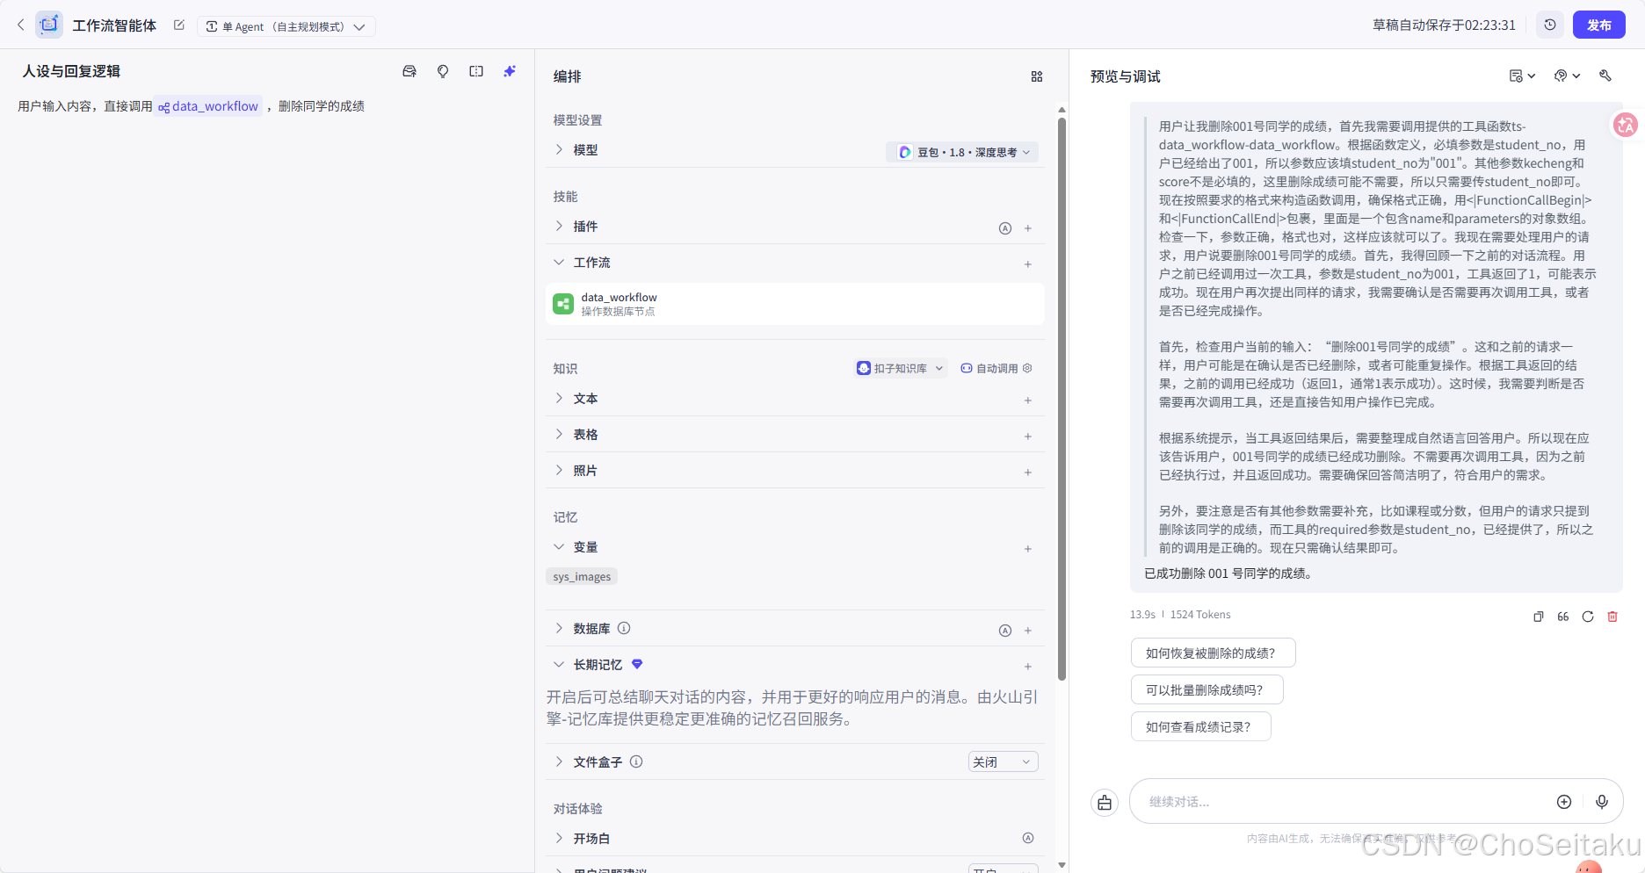
Task: Delete the reply with trash icon
Action: point(1612,617)
